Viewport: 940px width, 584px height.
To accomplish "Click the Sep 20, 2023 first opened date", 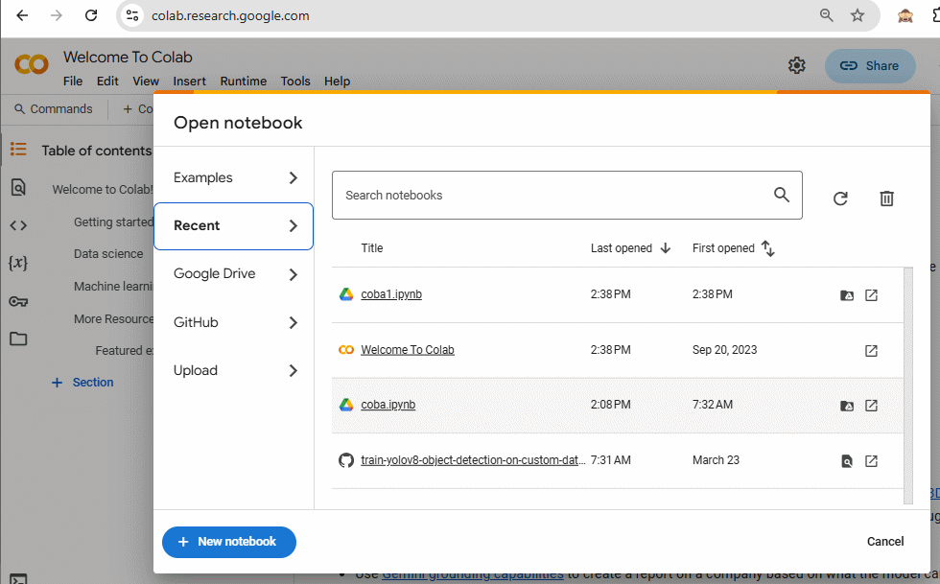I will 724,350.
